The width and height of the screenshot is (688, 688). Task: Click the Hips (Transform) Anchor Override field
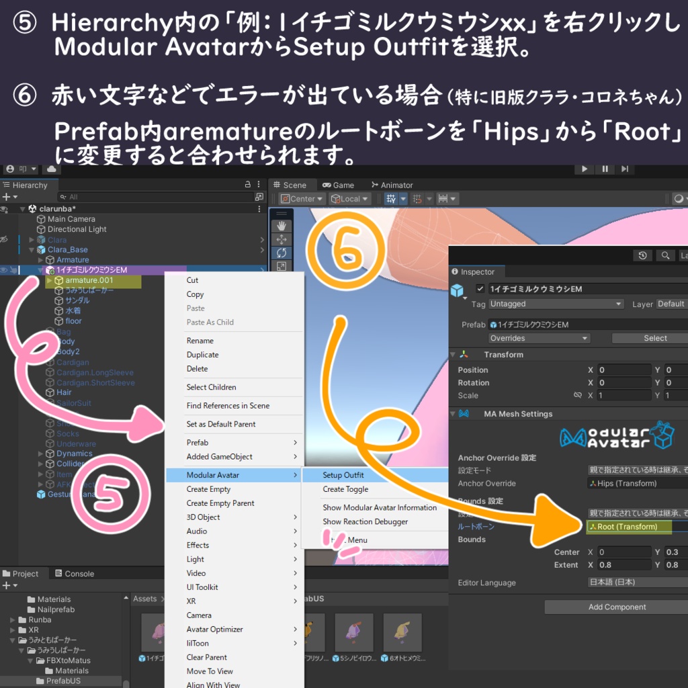(638, 484)
